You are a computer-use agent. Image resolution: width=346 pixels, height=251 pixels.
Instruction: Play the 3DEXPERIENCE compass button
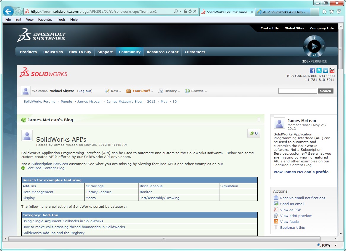(314, 46)
